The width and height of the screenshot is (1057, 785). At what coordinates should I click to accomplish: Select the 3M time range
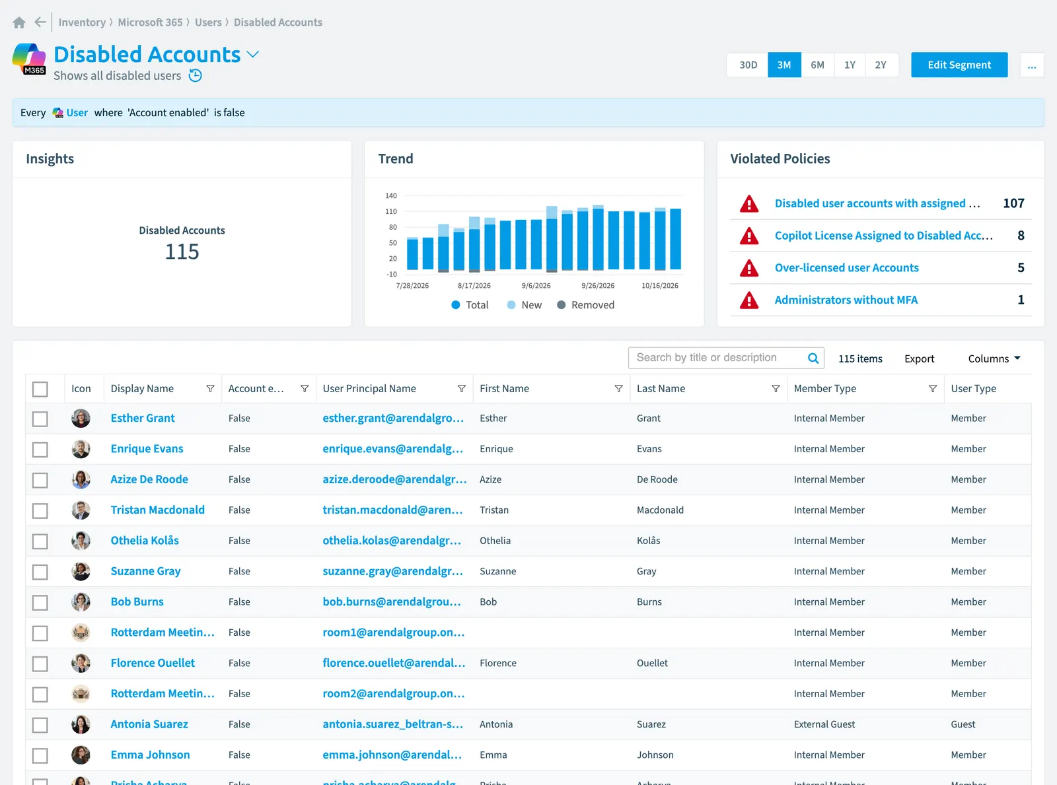coord(784,65)
